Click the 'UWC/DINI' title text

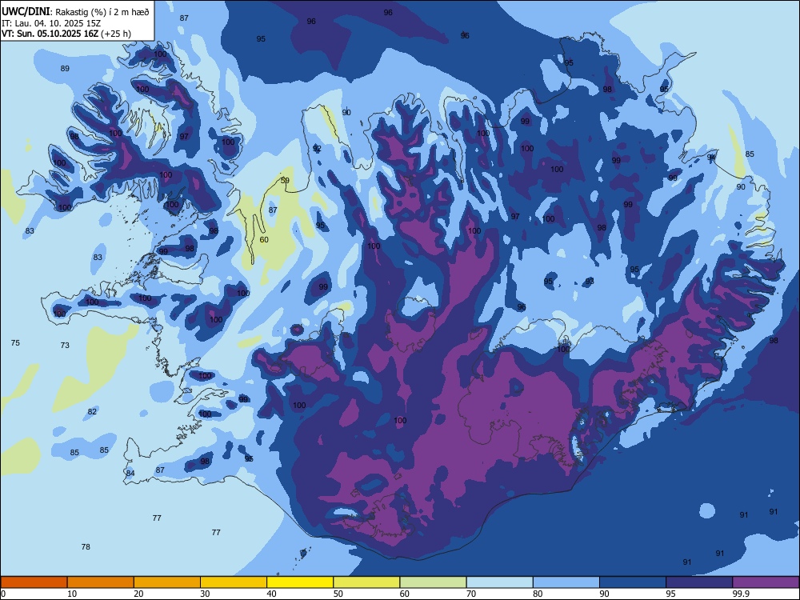(26, 11)
